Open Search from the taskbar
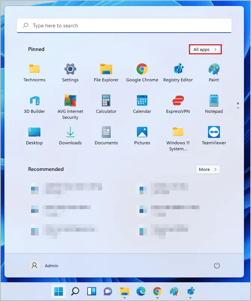Viewport: 251px width, 301px height. 75,291
